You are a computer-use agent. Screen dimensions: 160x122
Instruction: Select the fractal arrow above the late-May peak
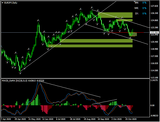38,20
